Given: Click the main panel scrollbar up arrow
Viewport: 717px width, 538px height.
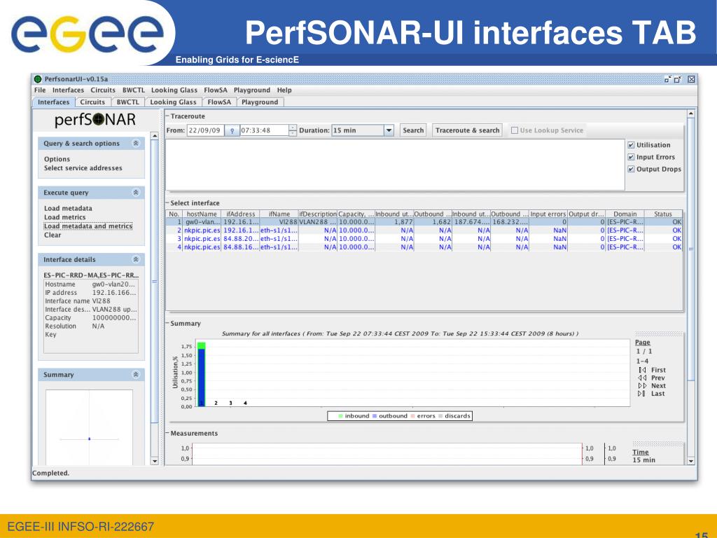Looking at the screenshot, I should 691,113.
